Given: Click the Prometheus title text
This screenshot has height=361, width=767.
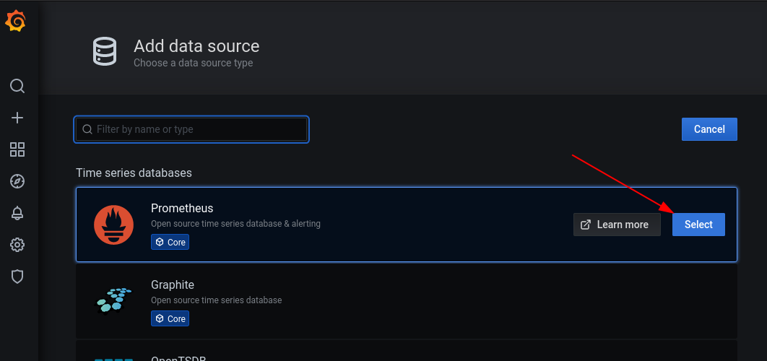Looking at the screenshot, I should (182, 208).
